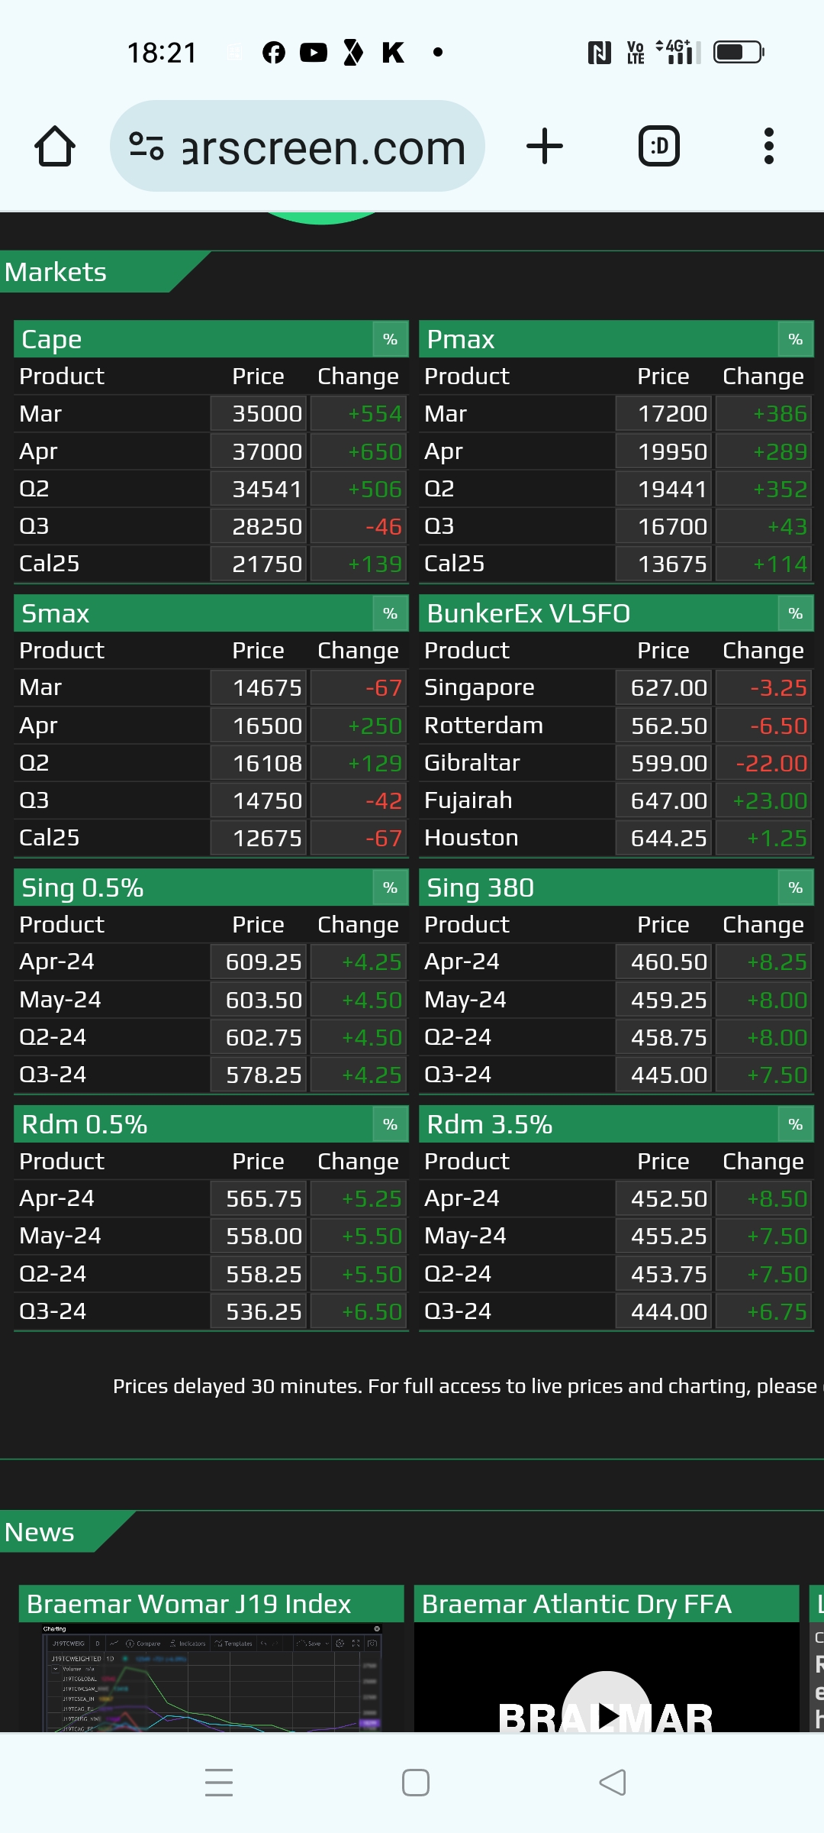Toggle percent change for BunkerEx VLSFO

click(x=795, y=613)
